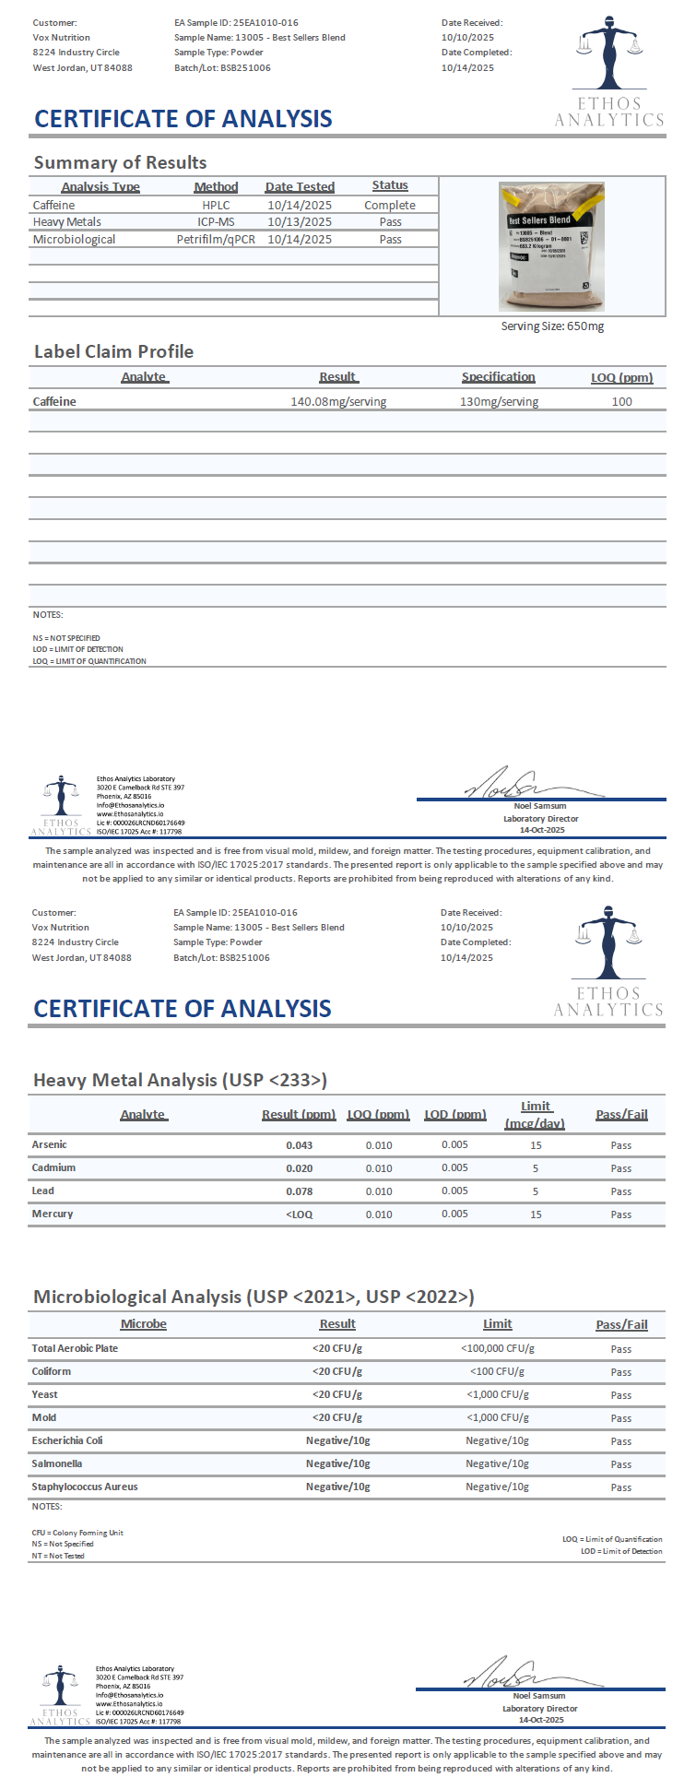Click the 'Analysis Type' column header
Viewport: 696px width, 1789px height.
[x=100, y=186]
